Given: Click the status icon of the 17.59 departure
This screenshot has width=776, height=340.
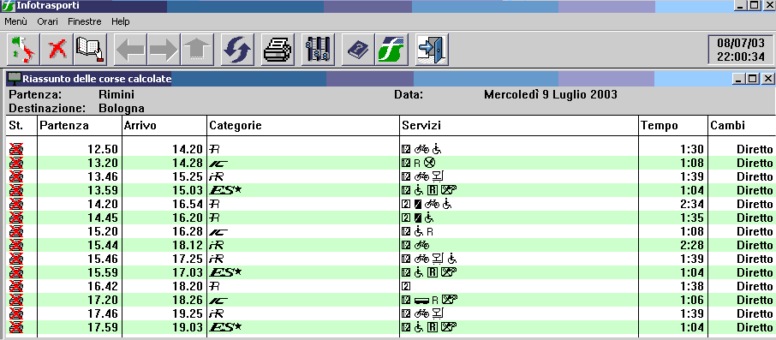Looking at the screenshot, I should 16,327.
